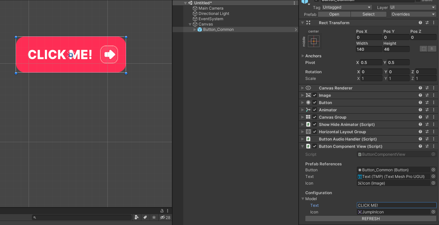This screenshot has height=225, width=439.
Task: Select Main Camera in the Hierarchy
Action: coord(211,8)
